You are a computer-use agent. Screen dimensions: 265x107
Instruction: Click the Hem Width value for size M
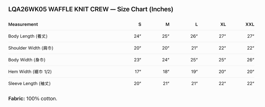pos(166,72)
